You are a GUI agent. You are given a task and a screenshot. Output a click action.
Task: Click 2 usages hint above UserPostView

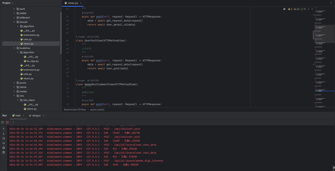[x=80, y=37]
